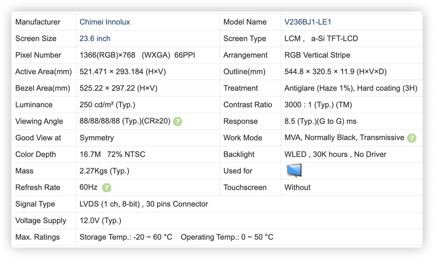The height and width of the screenshot is (259, 434).
Task: Click the 'Viewing Angle' label
Action: [x=39, y=121]
